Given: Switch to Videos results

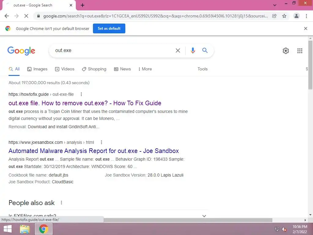Looking at the screenshot, I should coord(65,69).
